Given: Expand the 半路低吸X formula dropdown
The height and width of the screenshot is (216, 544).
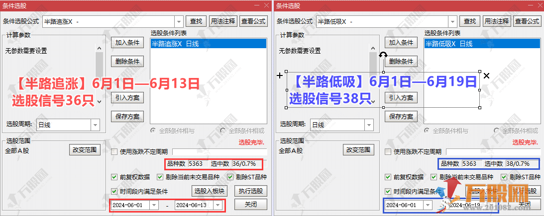Looking at the screenshot, I should (x=452, y=21).
